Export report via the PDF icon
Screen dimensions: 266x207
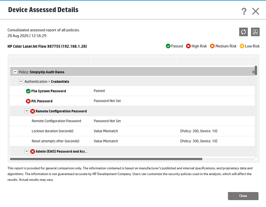click(x=255, y=32)
